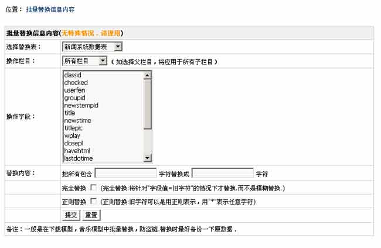Pick newstempid from the field list
Viewport: 381px width, 248px height.
coord(81,106)
